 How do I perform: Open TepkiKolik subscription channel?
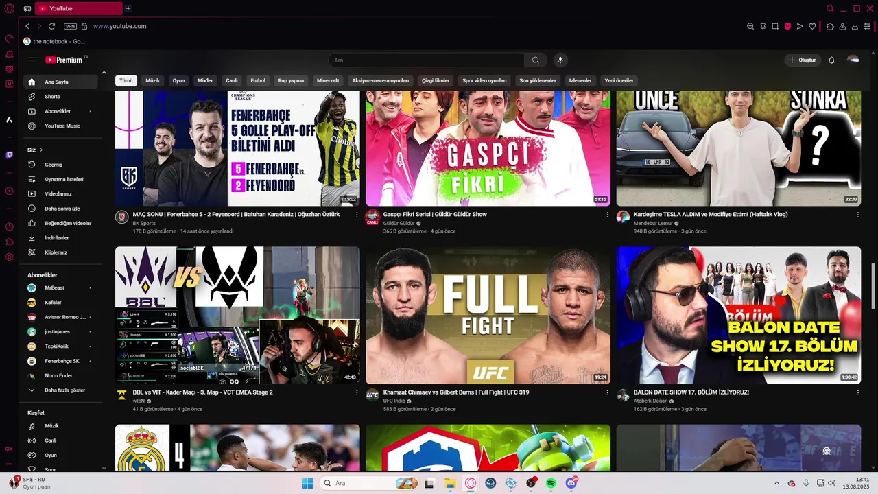[x=60, y=346]
